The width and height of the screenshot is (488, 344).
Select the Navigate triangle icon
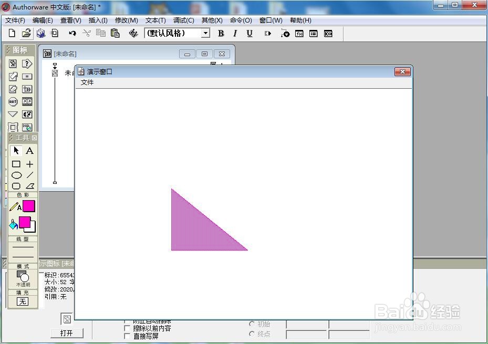click(13, 114)
